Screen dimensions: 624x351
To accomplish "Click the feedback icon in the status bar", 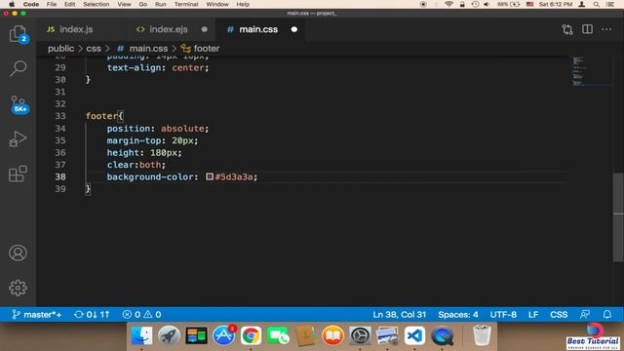I will (585, 314).
